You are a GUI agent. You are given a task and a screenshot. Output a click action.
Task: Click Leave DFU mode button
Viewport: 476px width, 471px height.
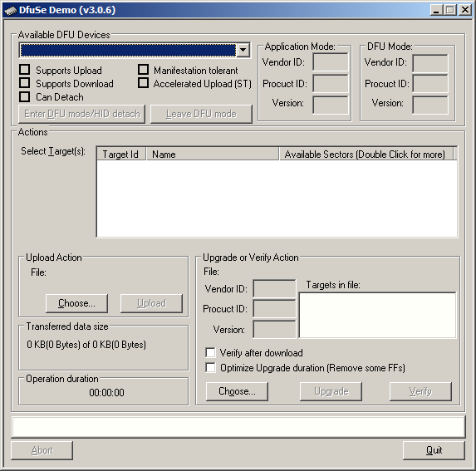point(201,114)
